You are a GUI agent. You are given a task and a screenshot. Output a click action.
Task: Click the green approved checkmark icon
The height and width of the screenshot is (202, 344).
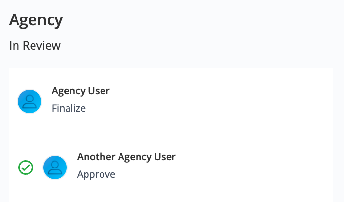click(26, 168)
